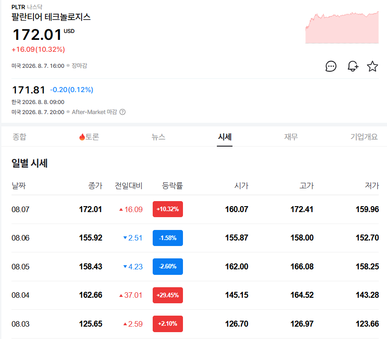Click the 저가 column header
387x339 pixels.
pyautogui.click(x=372, y=186)
